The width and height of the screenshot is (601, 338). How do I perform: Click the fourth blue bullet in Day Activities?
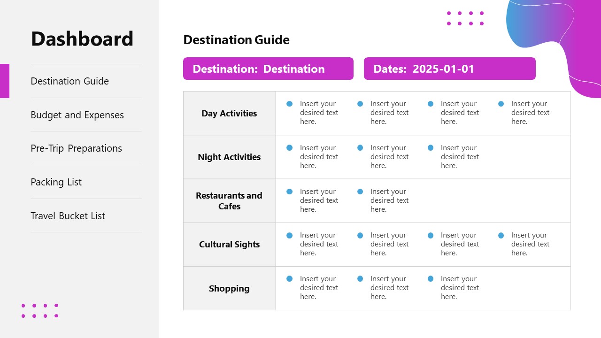(x=501, y=104)
